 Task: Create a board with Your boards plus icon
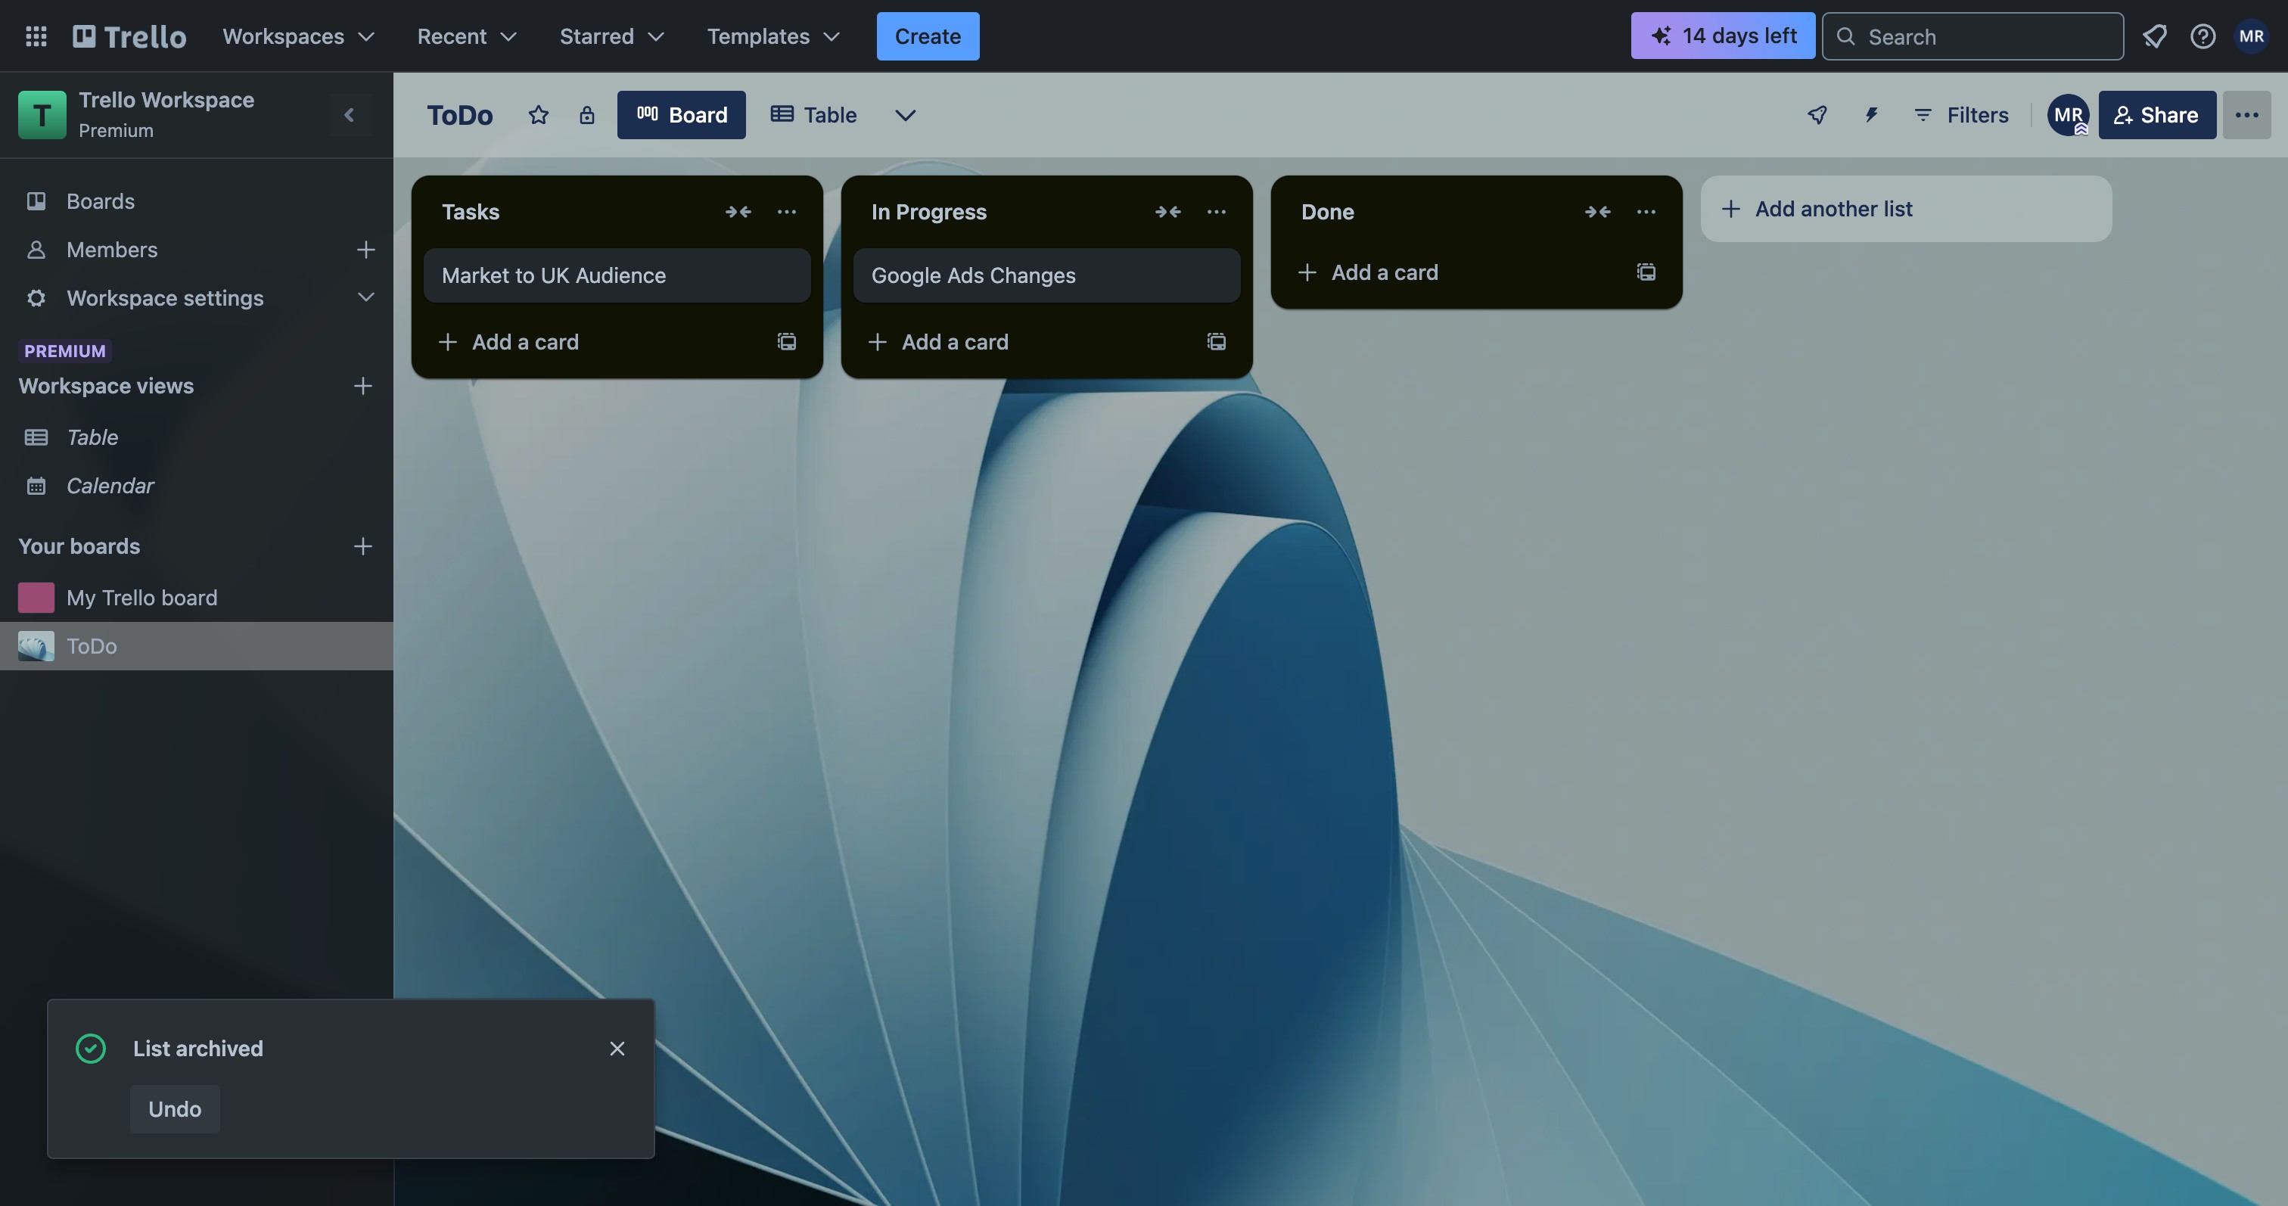pyautogui.click(x=362, y=546)
